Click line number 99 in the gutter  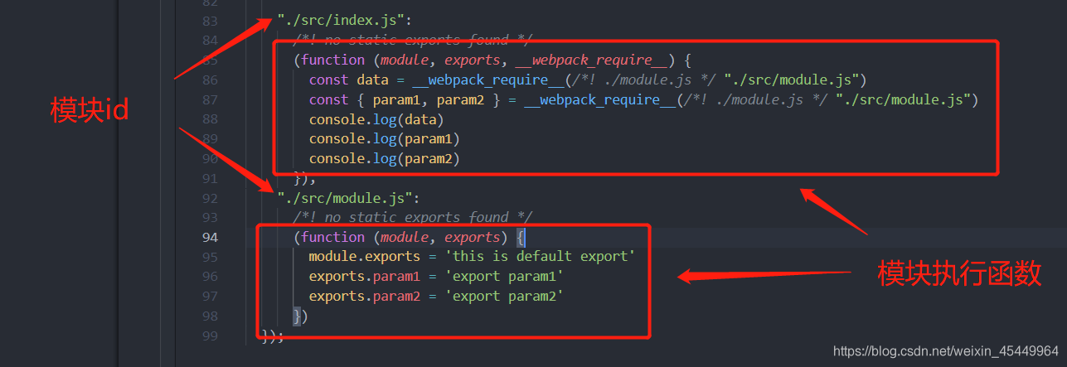(x=209, y=336)
